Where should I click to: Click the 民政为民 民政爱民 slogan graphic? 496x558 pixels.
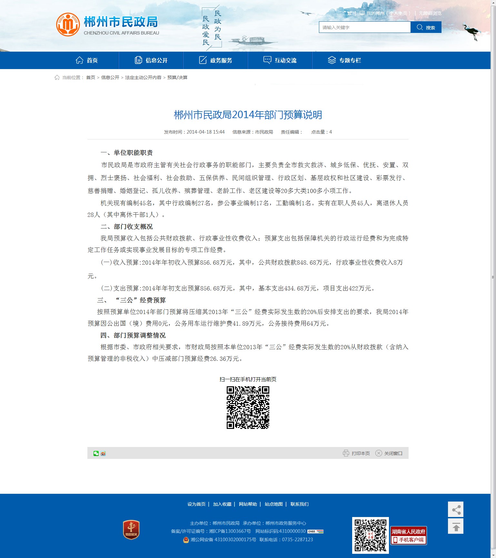212,28
